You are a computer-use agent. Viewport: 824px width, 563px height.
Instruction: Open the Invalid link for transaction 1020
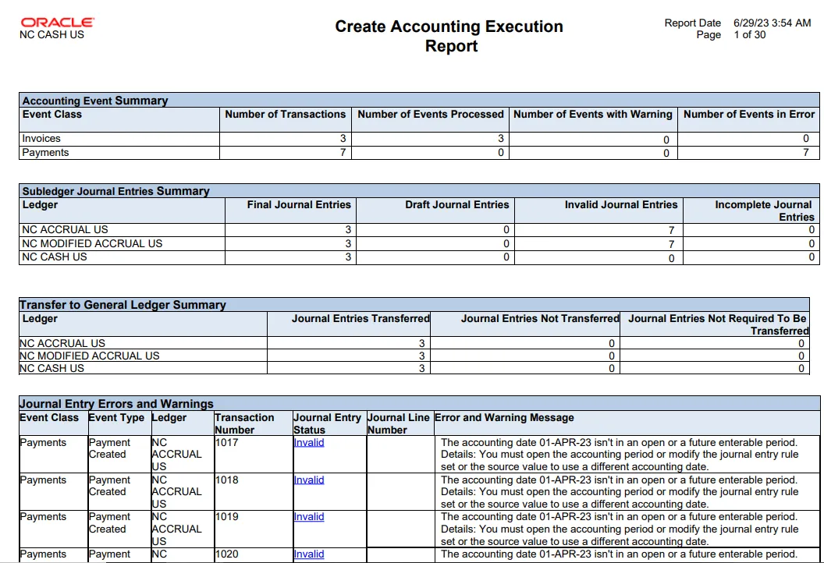tap(308, 554)
